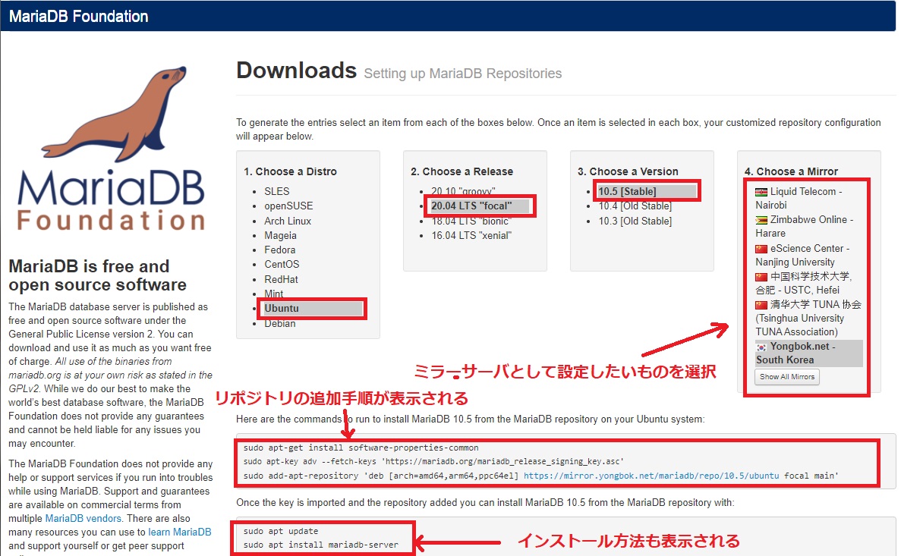The width and height of the screenshot is (901, 556).
Task: Select Arch Linux distro
Action: tap(288, 221)
